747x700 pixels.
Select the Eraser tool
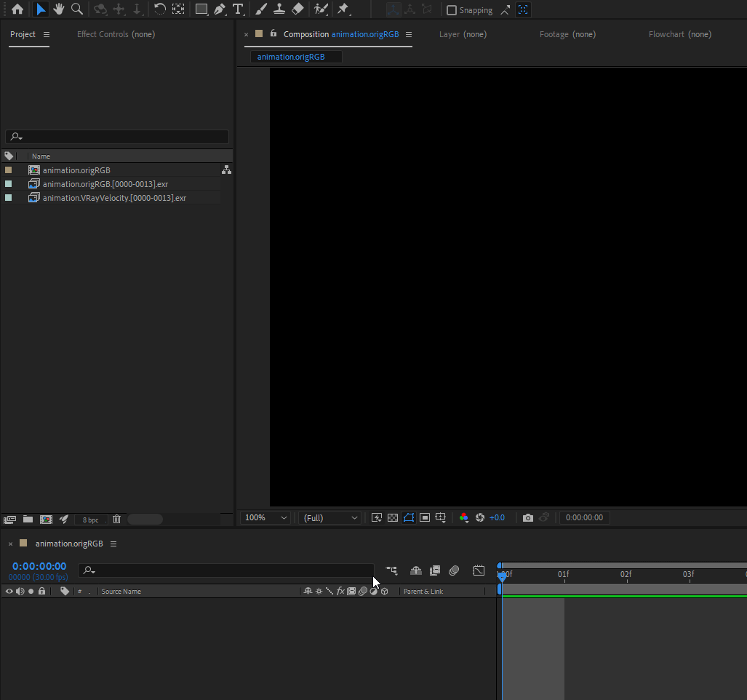tap(297, 9)
